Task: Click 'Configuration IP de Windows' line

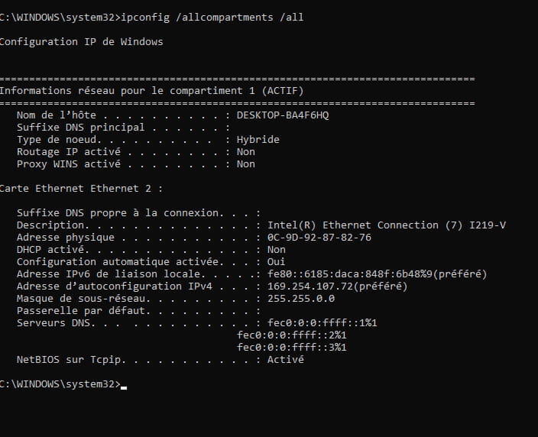Action: 81,42
